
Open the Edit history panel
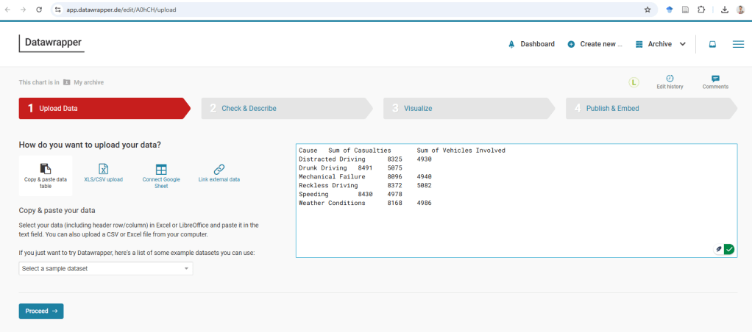coord(670,82)
